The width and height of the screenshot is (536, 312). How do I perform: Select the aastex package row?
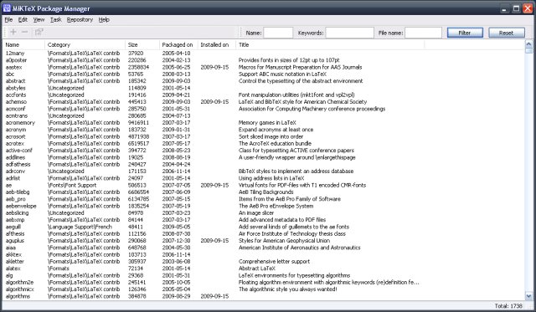pyautogui.click(x=264, y=67)
